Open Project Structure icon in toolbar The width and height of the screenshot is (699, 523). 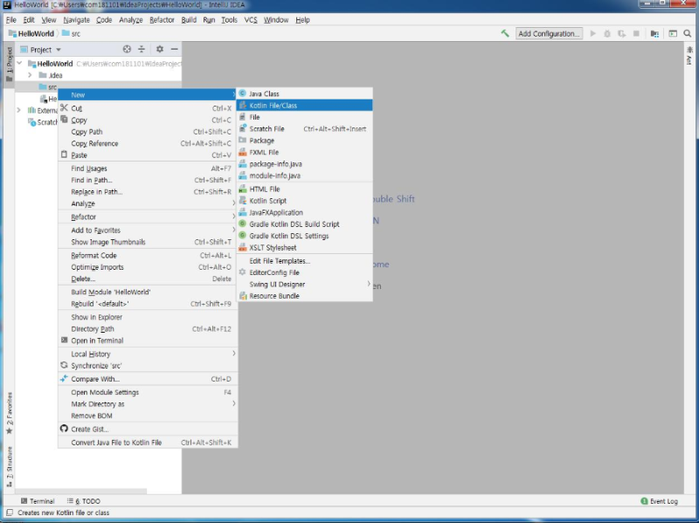click(x=654, y=33)
